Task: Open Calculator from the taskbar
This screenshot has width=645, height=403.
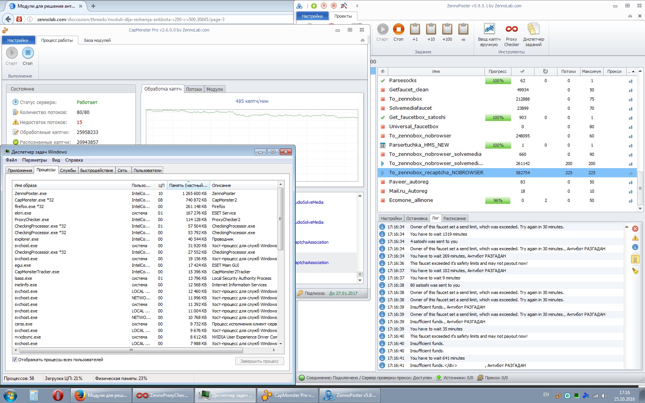Action: [34, 395]
